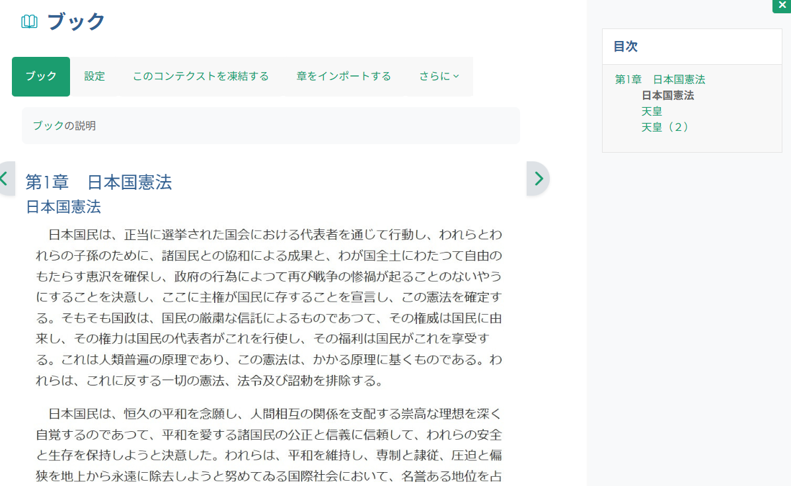Open the 天皇（2） chapter link
The image size is (791, 486).
[x=665, y=127]
